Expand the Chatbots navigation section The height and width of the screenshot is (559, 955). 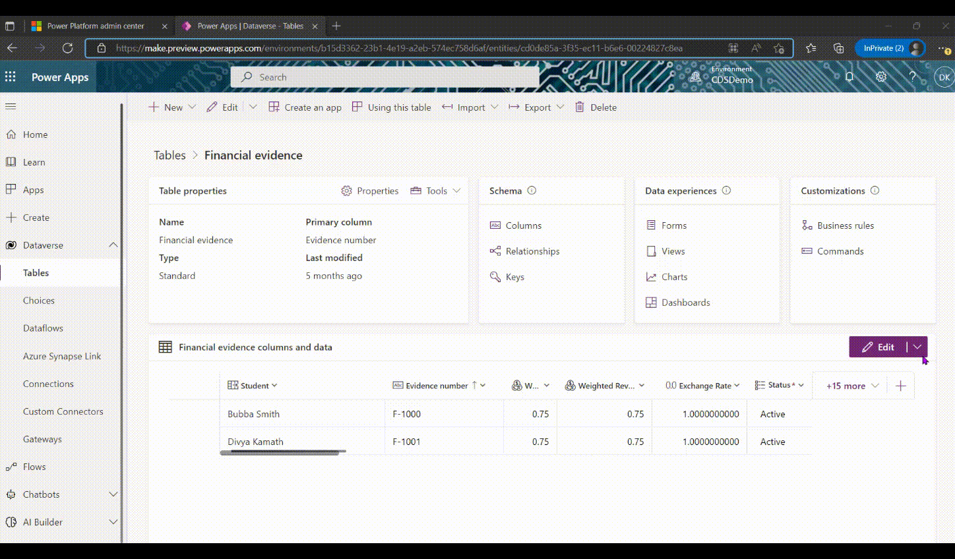[113, 494]
